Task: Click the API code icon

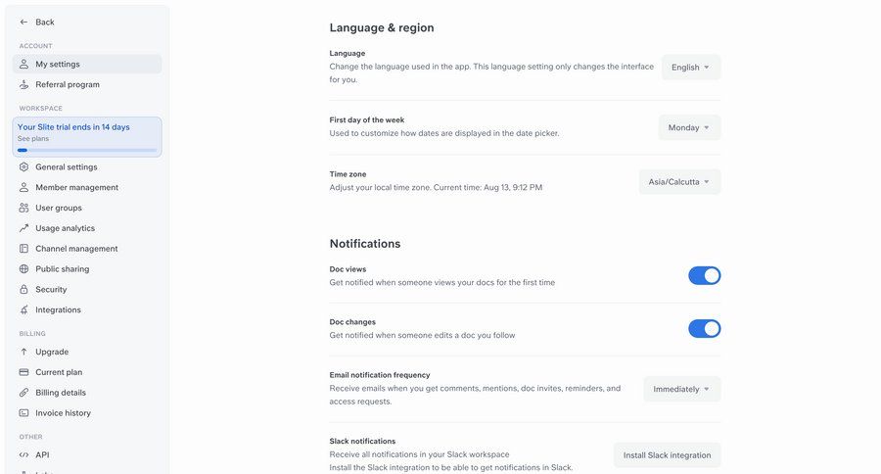Action: point(24,455)
